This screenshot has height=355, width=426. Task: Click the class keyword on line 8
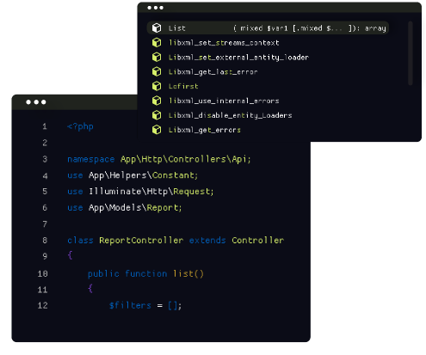[x=80, y=240]
